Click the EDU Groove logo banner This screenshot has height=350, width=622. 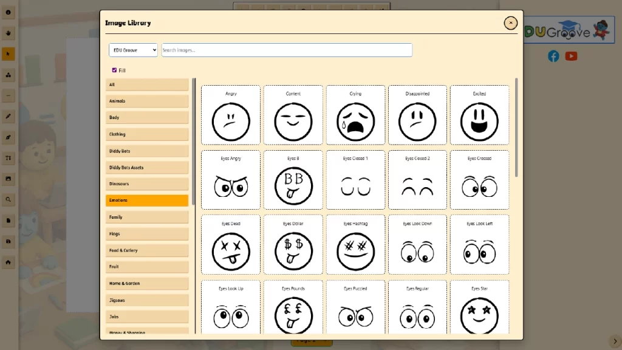tap(569, 30)
